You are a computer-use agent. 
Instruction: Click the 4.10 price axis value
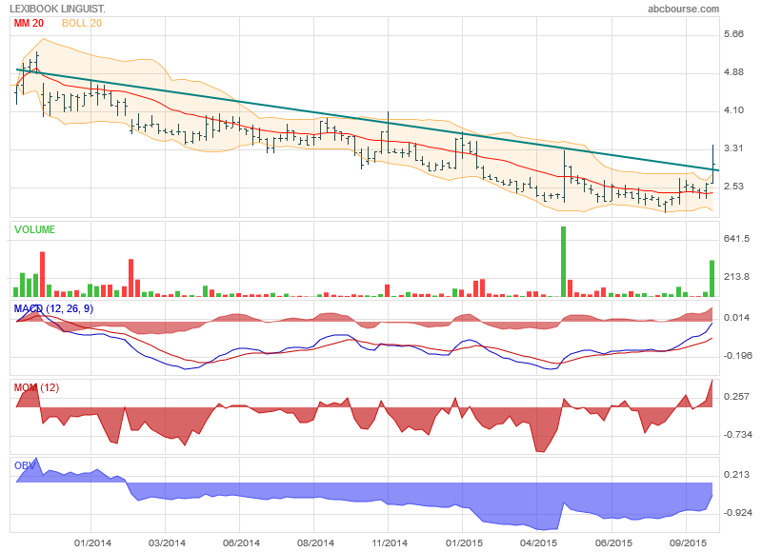coord(733,110)
